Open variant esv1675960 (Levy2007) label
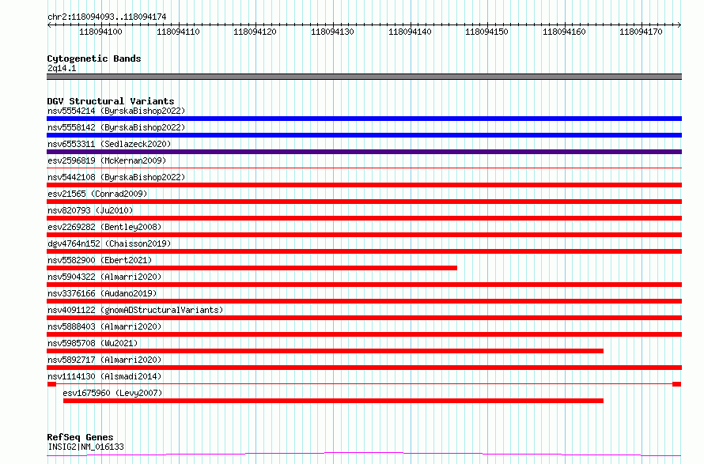This screenshot has height=464, width=704. coord(112,393)
